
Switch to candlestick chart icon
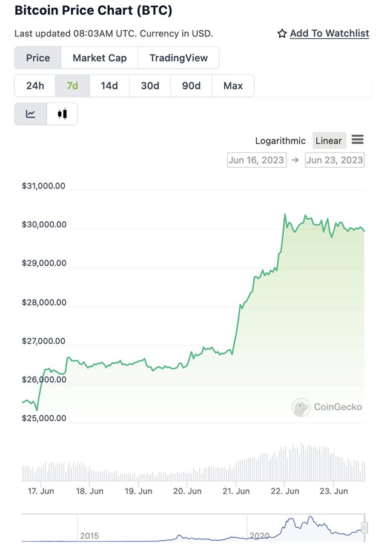[62, 114]
